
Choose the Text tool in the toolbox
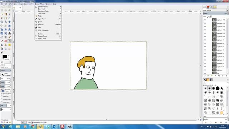pos(10,33)
